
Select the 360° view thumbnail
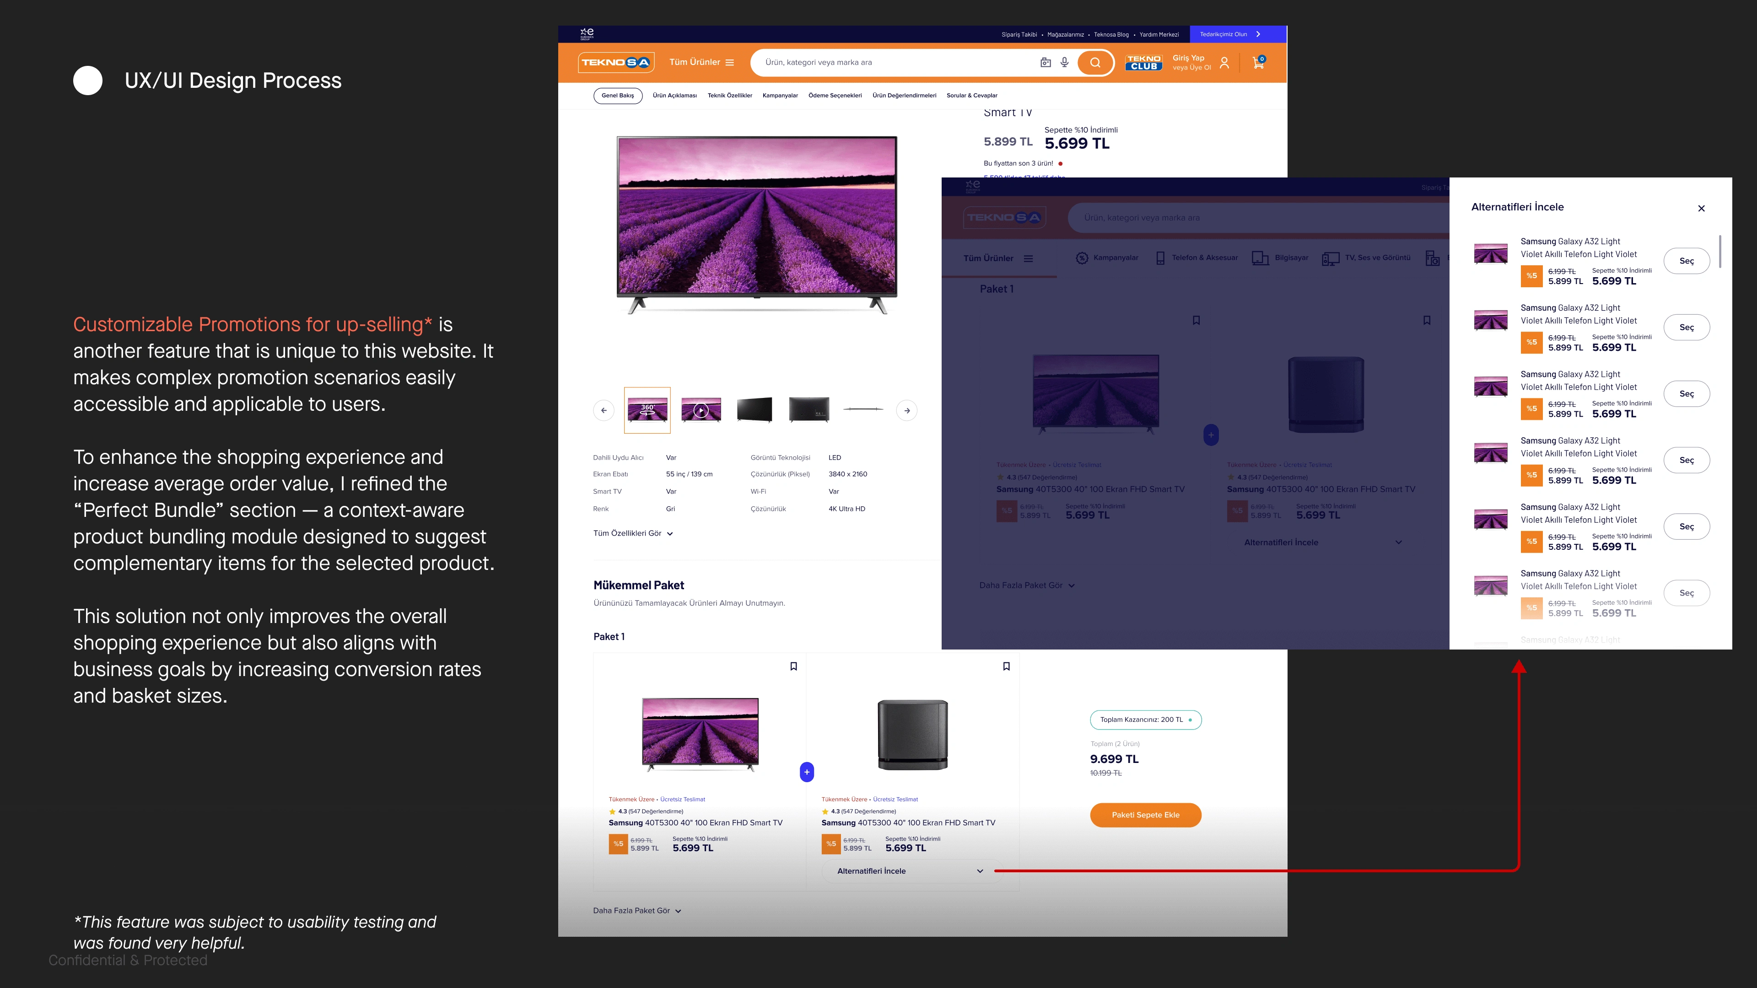647,410
